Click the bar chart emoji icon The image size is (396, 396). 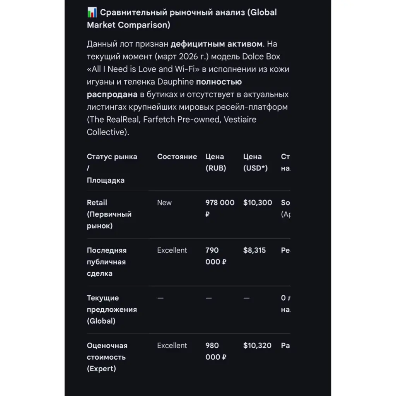coord(92,12)
